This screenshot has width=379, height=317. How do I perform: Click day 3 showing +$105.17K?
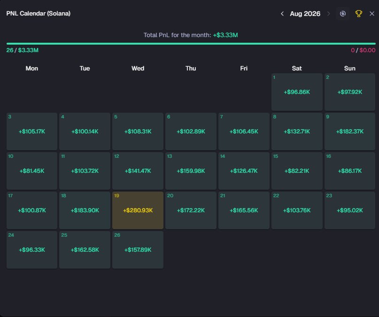[32, 131]
